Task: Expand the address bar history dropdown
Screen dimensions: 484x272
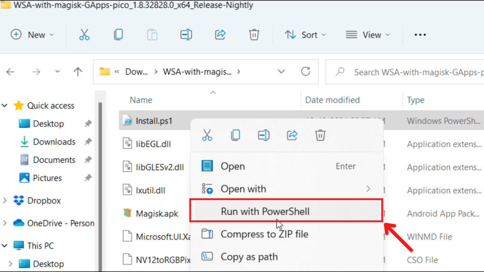Action: coord(281,72)
